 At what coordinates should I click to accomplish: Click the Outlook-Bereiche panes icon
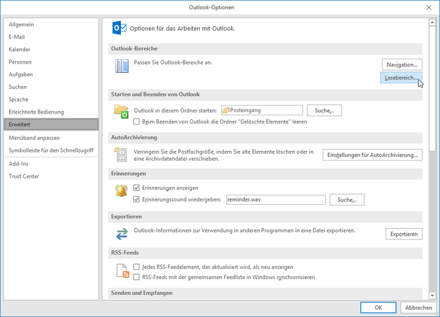(122, 66)
